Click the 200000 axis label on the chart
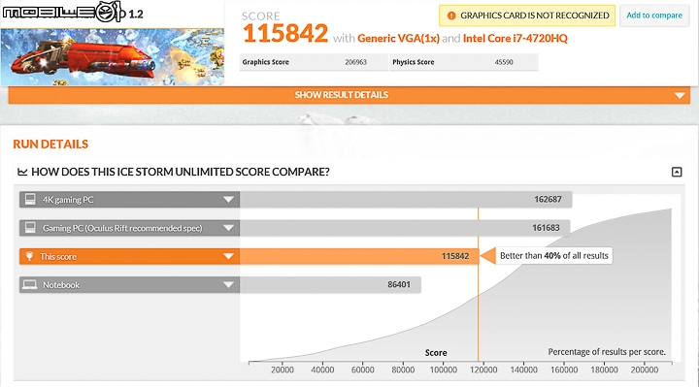This screenshot has width=699, height=387. point(645,371)
